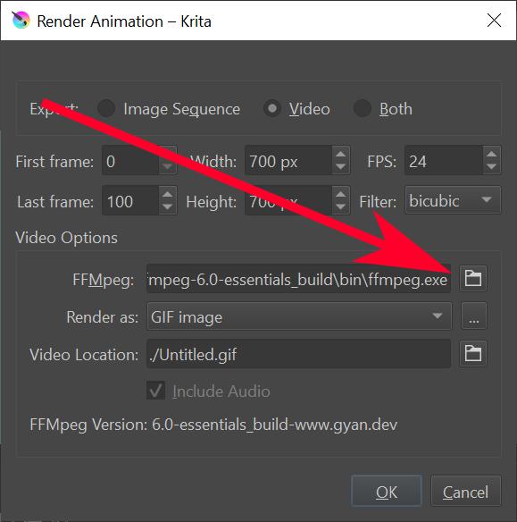Viewport: 517px width, 522px height.
Task: Click the Last frame input field
Action: point(130,200)
